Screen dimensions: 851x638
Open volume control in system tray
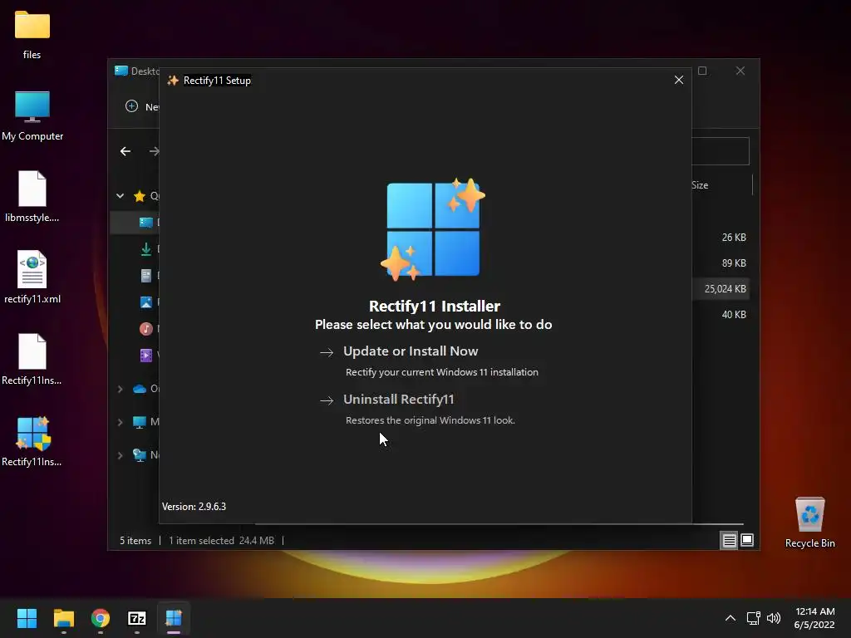(x=774, y=618)
